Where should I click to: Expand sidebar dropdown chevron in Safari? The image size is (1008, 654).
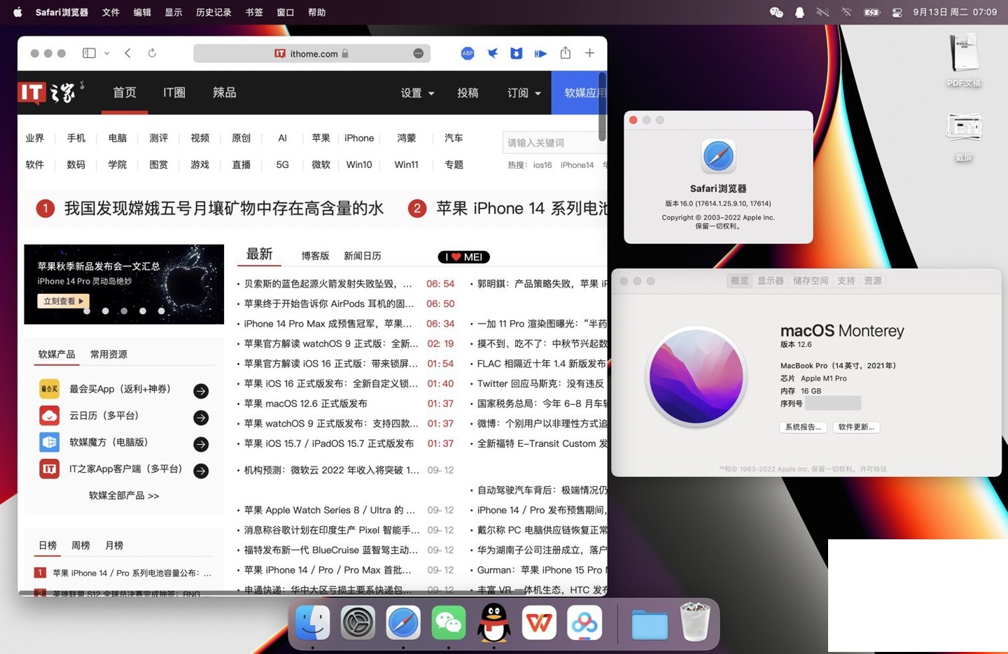click(x=106, y=53)
